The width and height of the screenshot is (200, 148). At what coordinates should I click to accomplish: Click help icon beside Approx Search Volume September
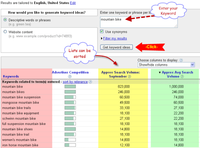pos(129,77)
